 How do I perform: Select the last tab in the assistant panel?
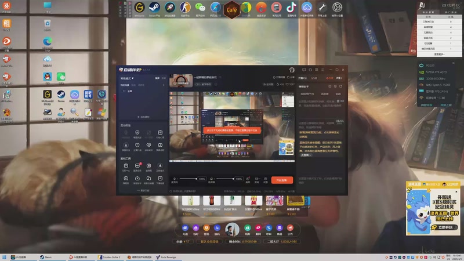point(338,94)
